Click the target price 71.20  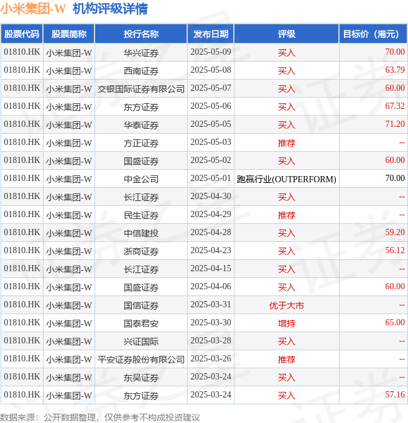tap(395, 124)
